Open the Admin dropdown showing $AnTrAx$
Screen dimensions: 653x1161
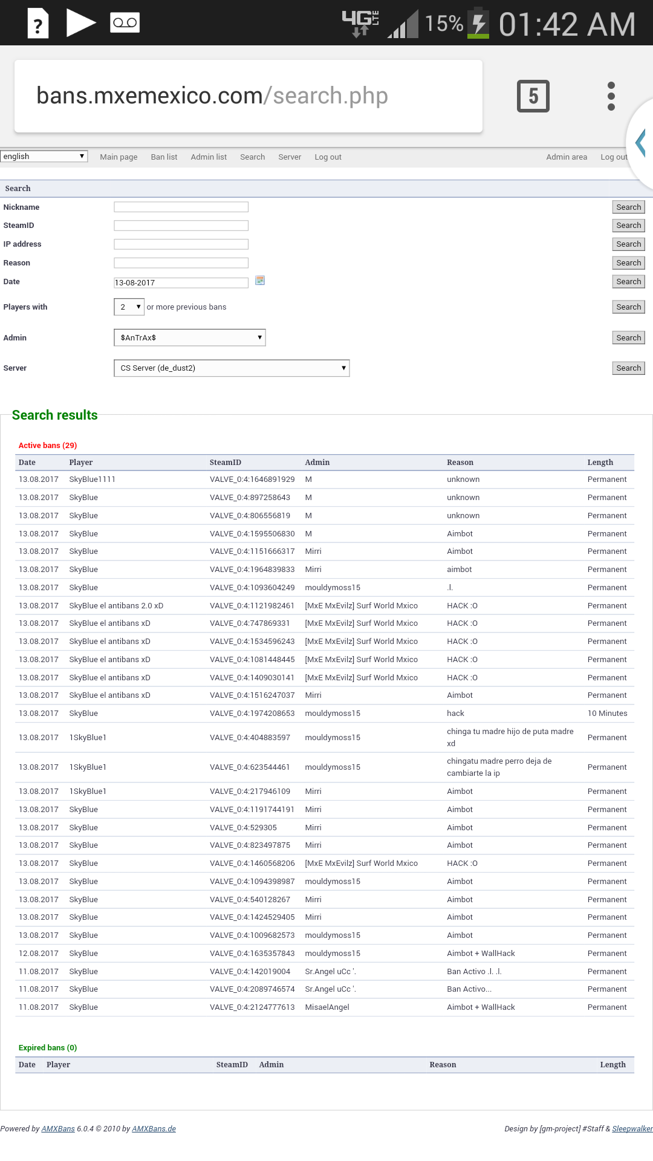tap(190, 337)
